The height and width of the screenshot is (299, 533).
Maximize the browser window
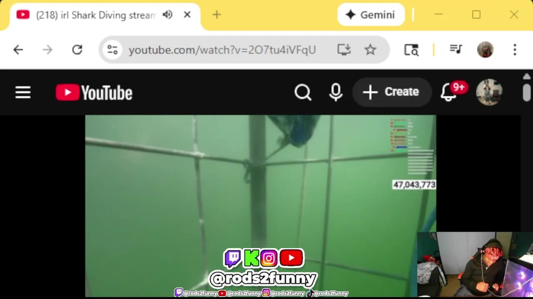[x=476, y=15]
